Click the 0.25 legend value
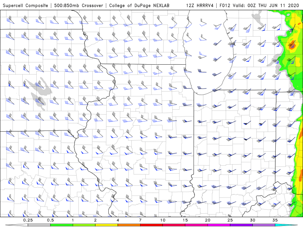 point(28,220)
